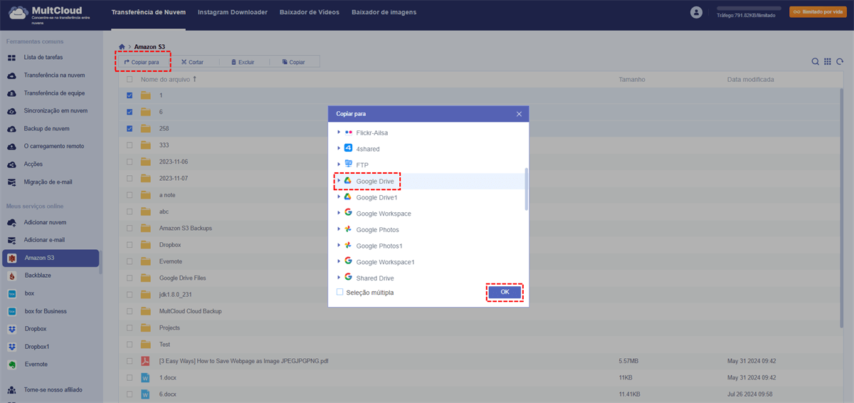Open Backblaze cloud service
Screen dimensions: 854x403
(x=38, y=275)
